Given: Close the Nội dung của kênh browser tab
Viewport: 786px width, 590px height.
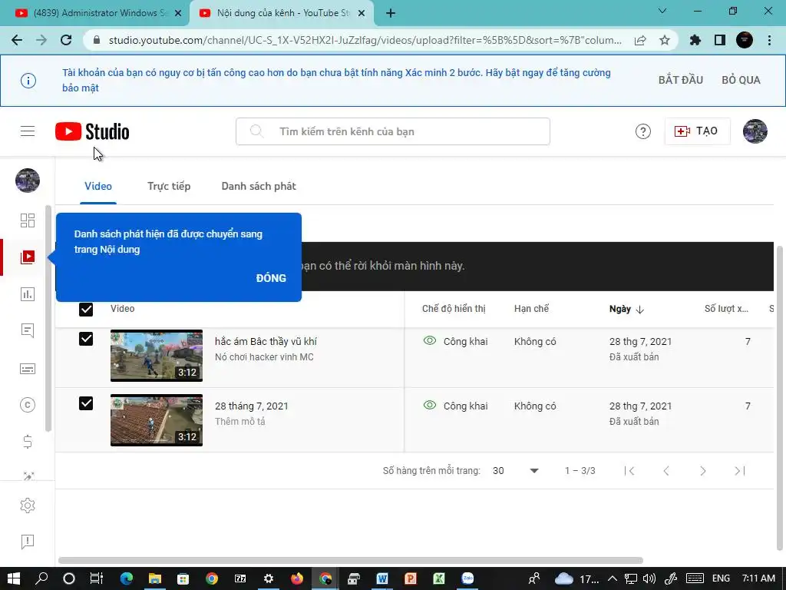Looking at the screenshot, I should tap(362, 14).
